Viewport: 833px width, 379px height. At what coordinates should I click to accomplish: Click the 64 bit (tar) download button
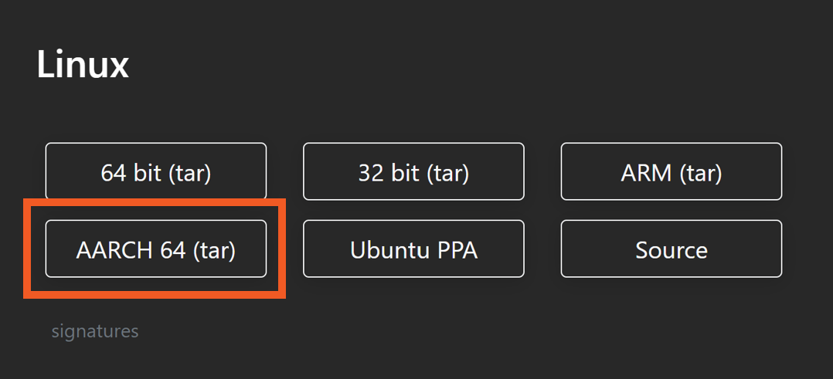[x=156, y=171]
